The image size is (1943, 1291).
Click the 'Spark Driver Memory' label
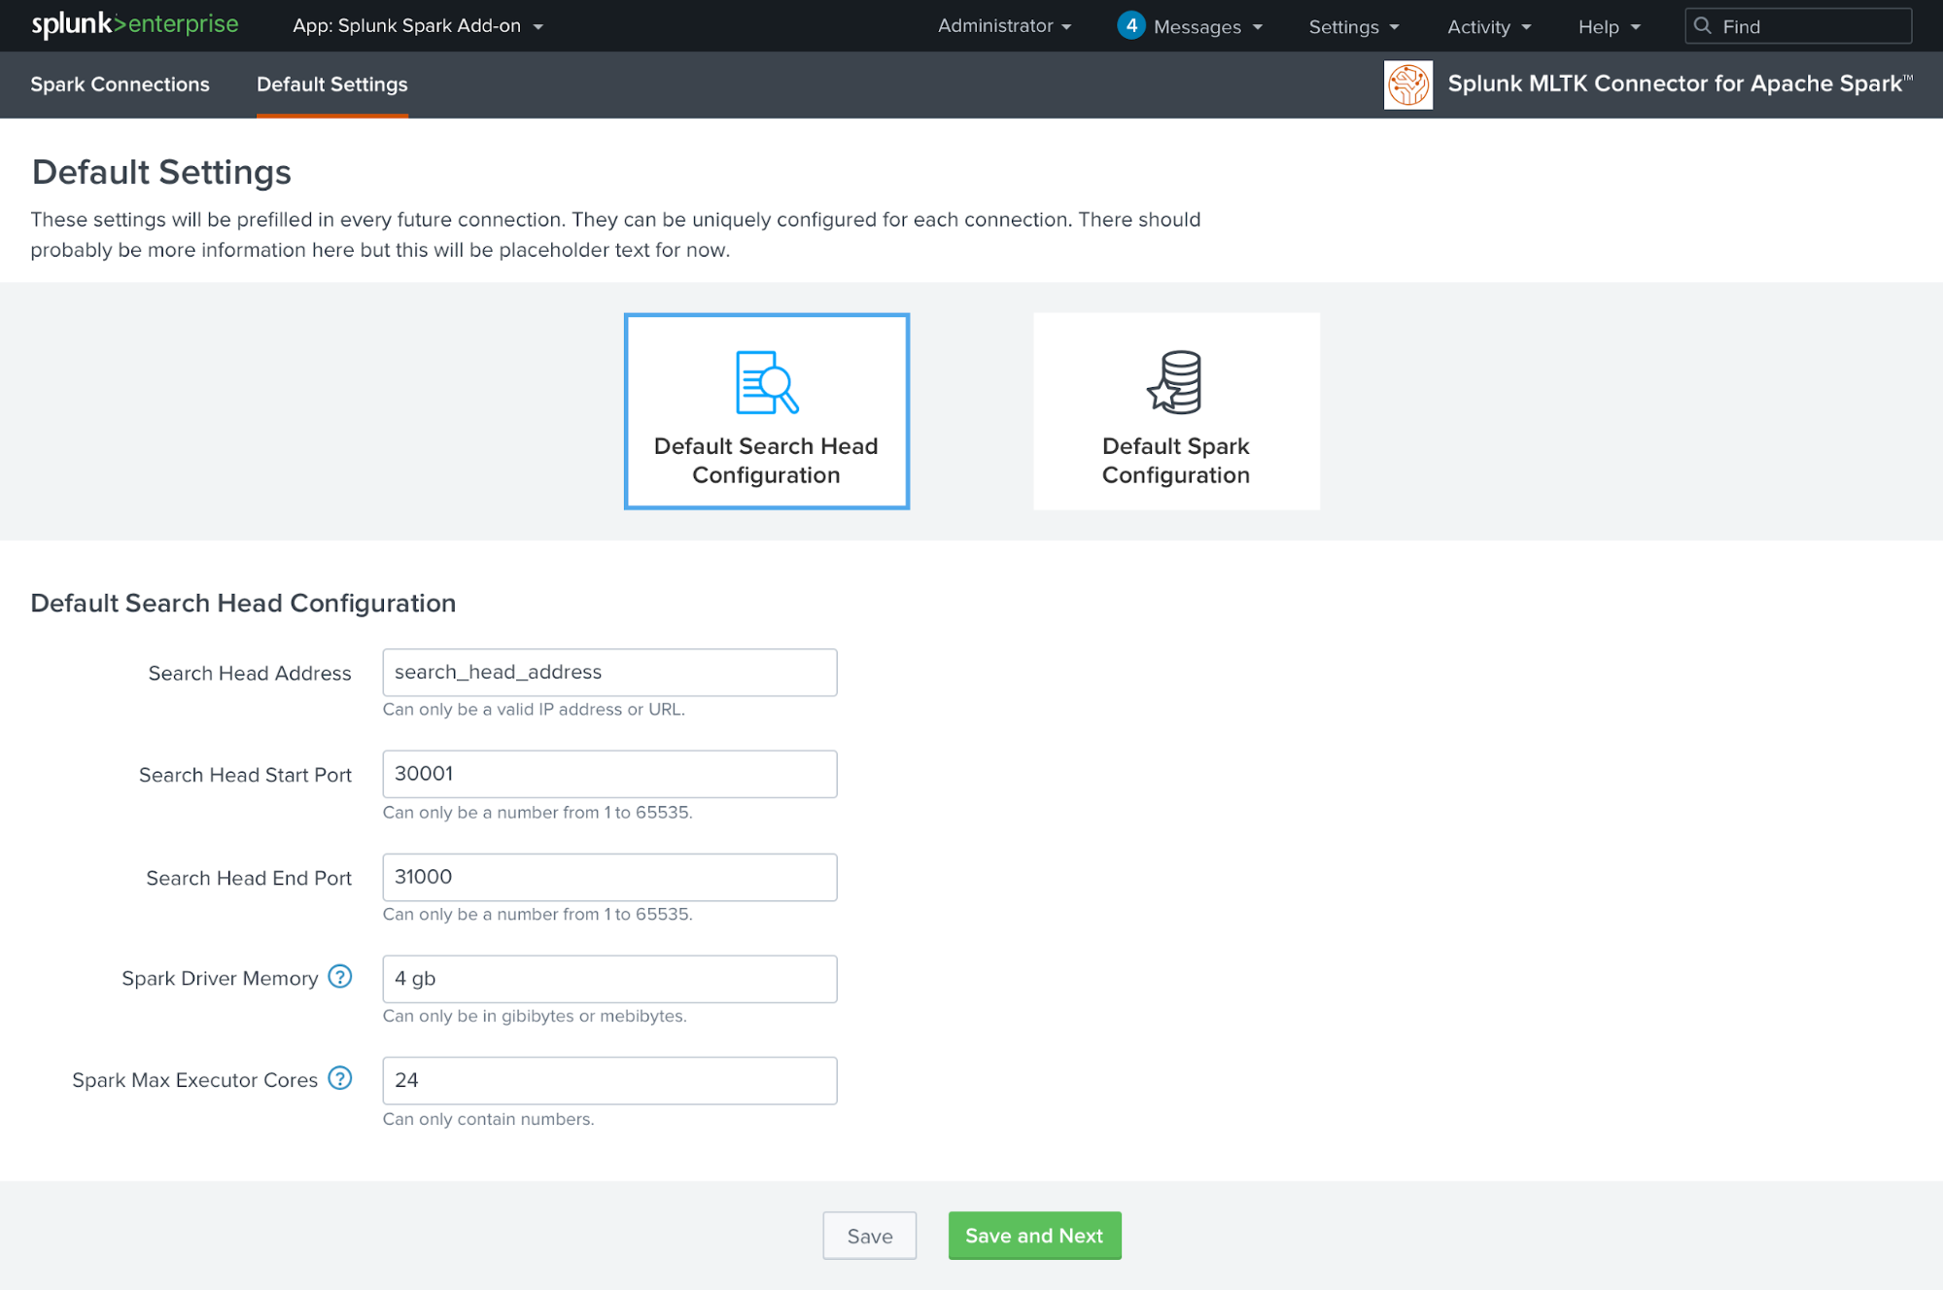pos(220,979)
